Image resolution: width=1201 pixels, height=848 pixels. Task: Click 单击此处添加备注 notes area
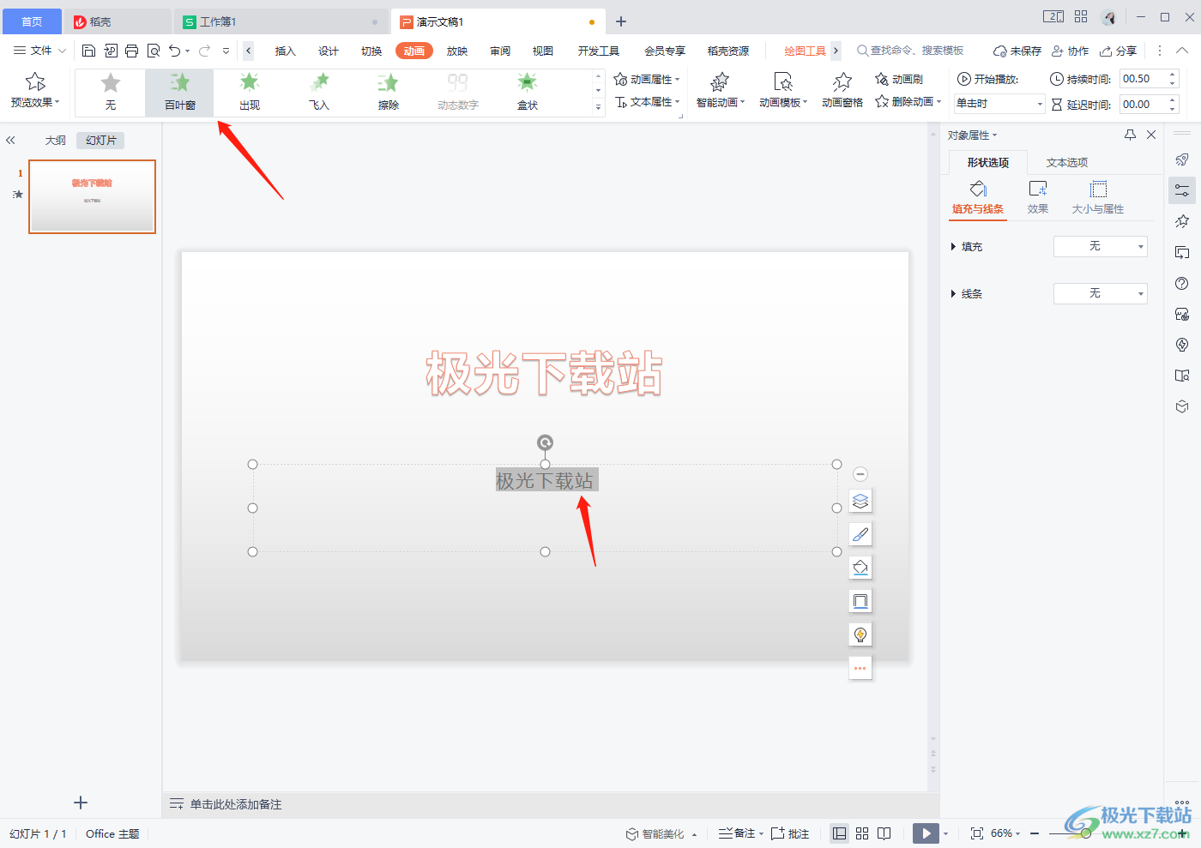236,804
